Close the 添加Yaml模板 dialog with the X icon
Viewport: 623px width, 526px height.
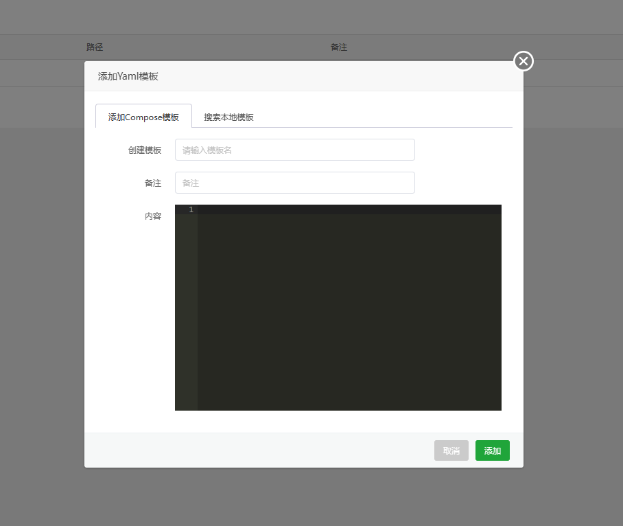coord(524,62)
